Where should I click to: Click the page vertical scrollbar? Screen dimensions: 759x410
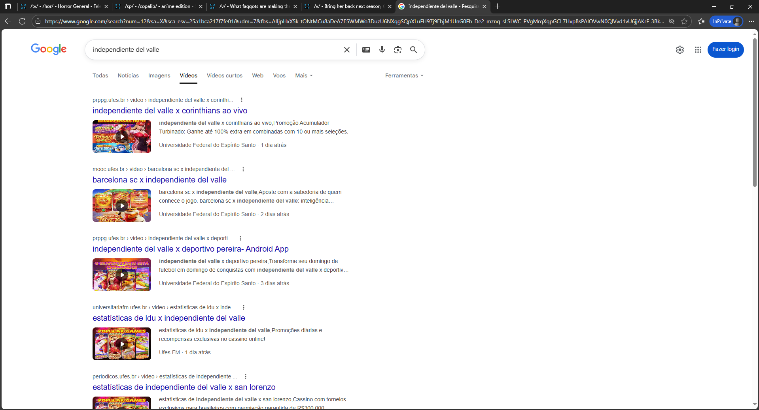point(755,113)
